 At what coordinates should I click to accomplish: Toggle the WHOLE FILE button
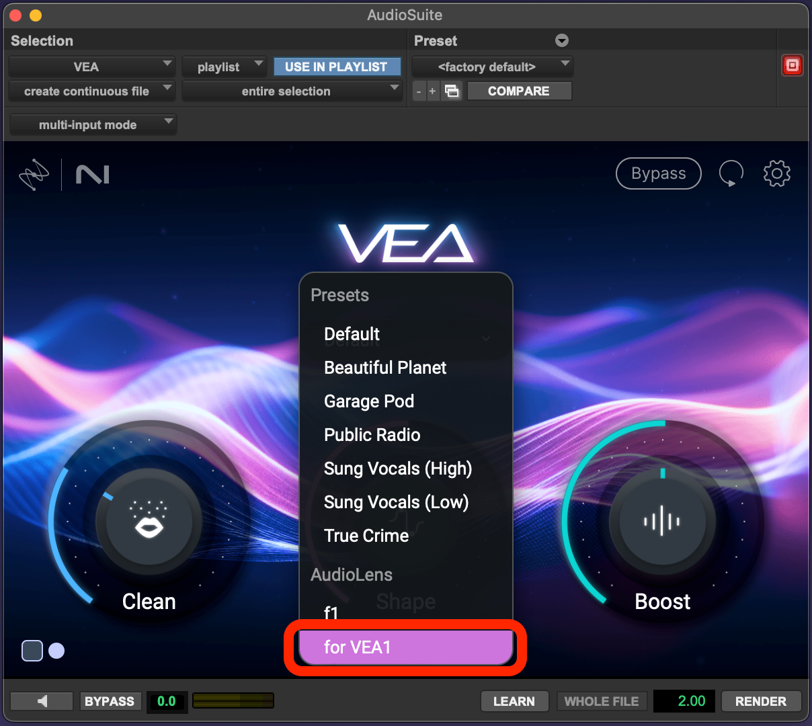tap(601, 701)
